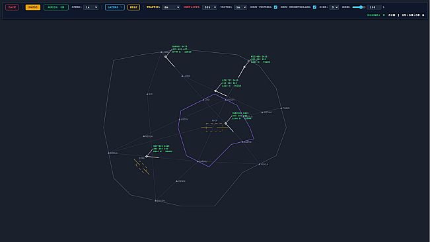
Task: Open the VECTOR length dropdown
Action: coord(240,7)
